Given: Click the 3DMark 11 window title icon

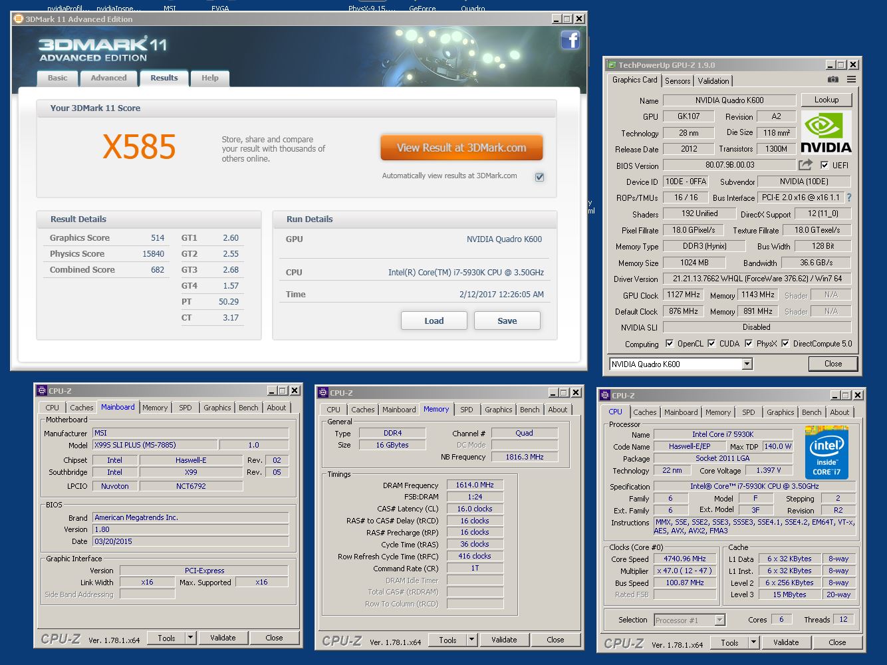Looking at the screenshot, I should click(18, 19).
